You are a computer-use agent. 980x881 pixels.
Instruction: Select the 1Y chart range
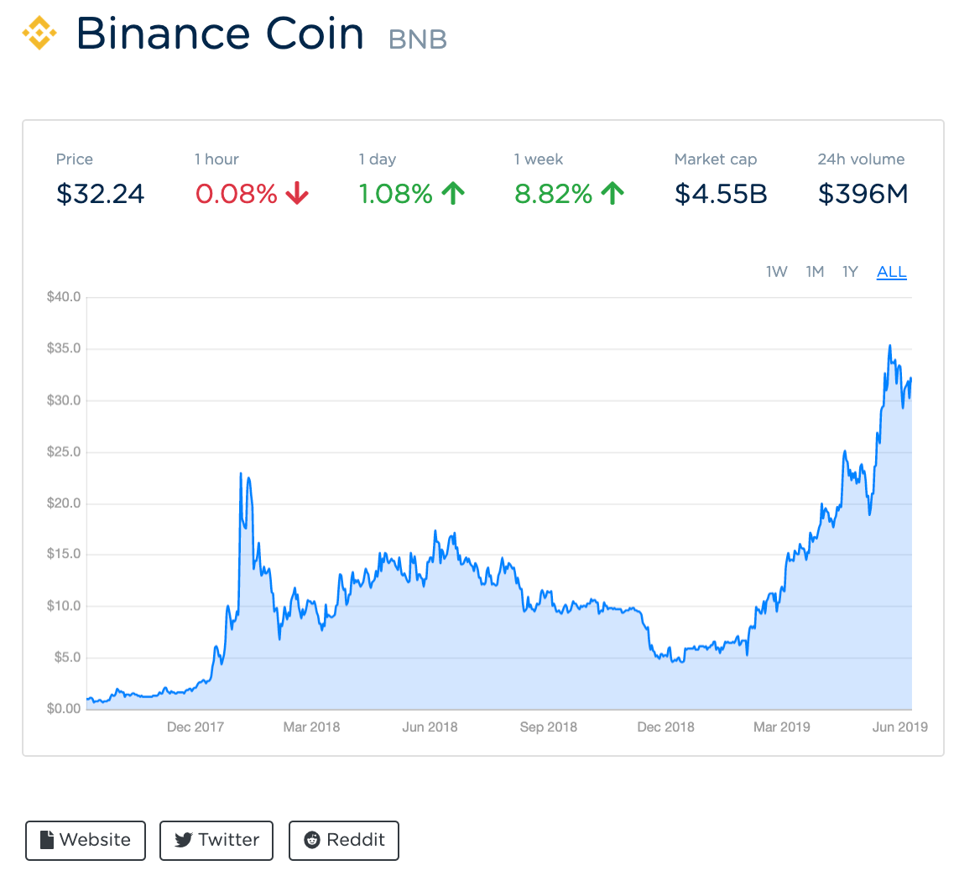coord(850,272)
